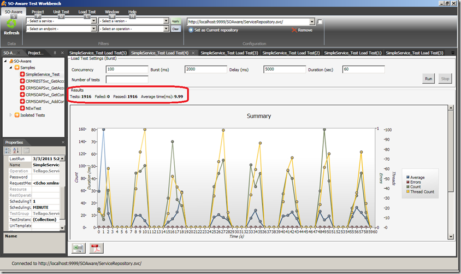This screenshot has width=461, height=274.
Task: Select the SchedulingU MINUTE property row
Action: click(x=34, y=207)
